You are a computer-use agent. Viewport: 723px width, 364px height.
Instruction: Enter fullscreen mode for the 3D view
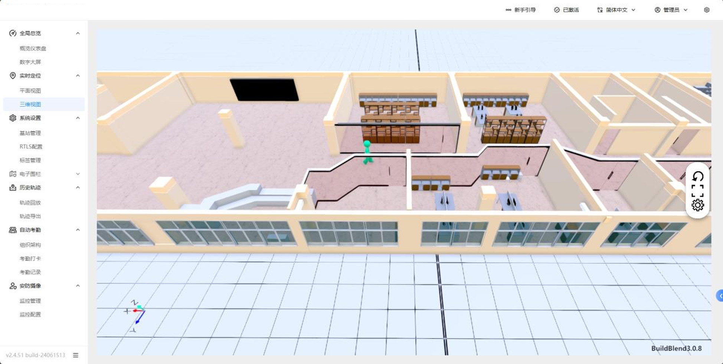pos(698,191)
